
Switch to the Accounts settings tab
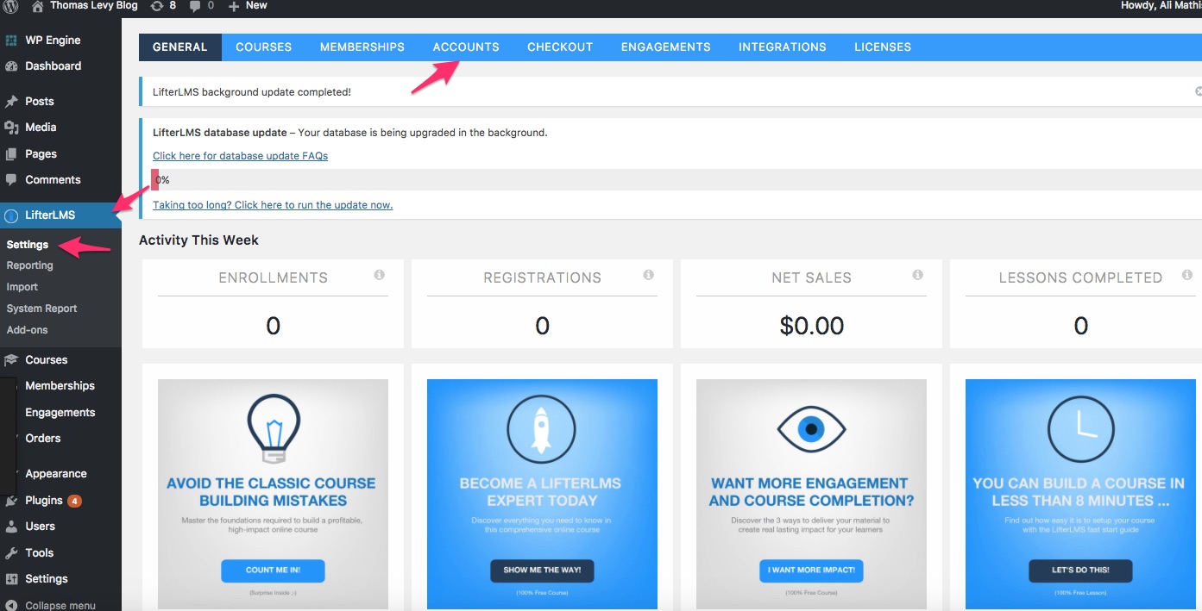point(466,47)
